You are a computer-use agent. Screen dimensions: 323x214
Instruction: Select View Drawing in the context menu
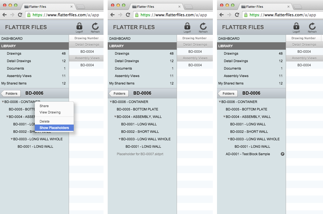tap(54, 112)
